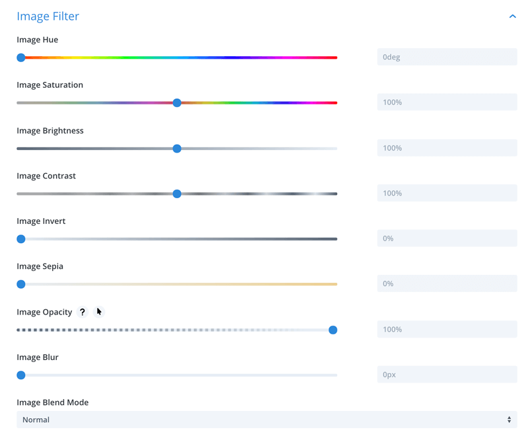528x444 pixels.
Task: Click the Image Invert slider handle
Action: point(21,239)
